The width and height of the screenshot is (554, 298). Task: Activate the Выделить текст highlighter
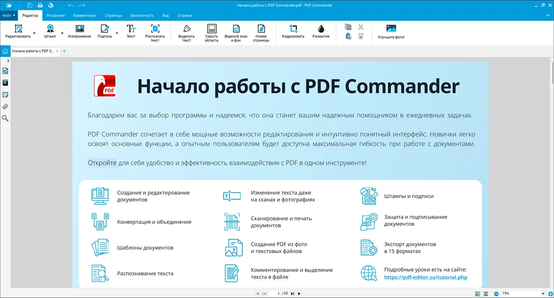[x=187, y=33]
